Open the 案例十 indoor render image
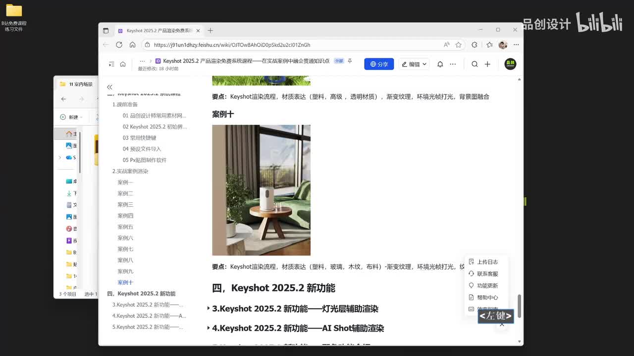The image size is (634, 356). tap(261, 190)
